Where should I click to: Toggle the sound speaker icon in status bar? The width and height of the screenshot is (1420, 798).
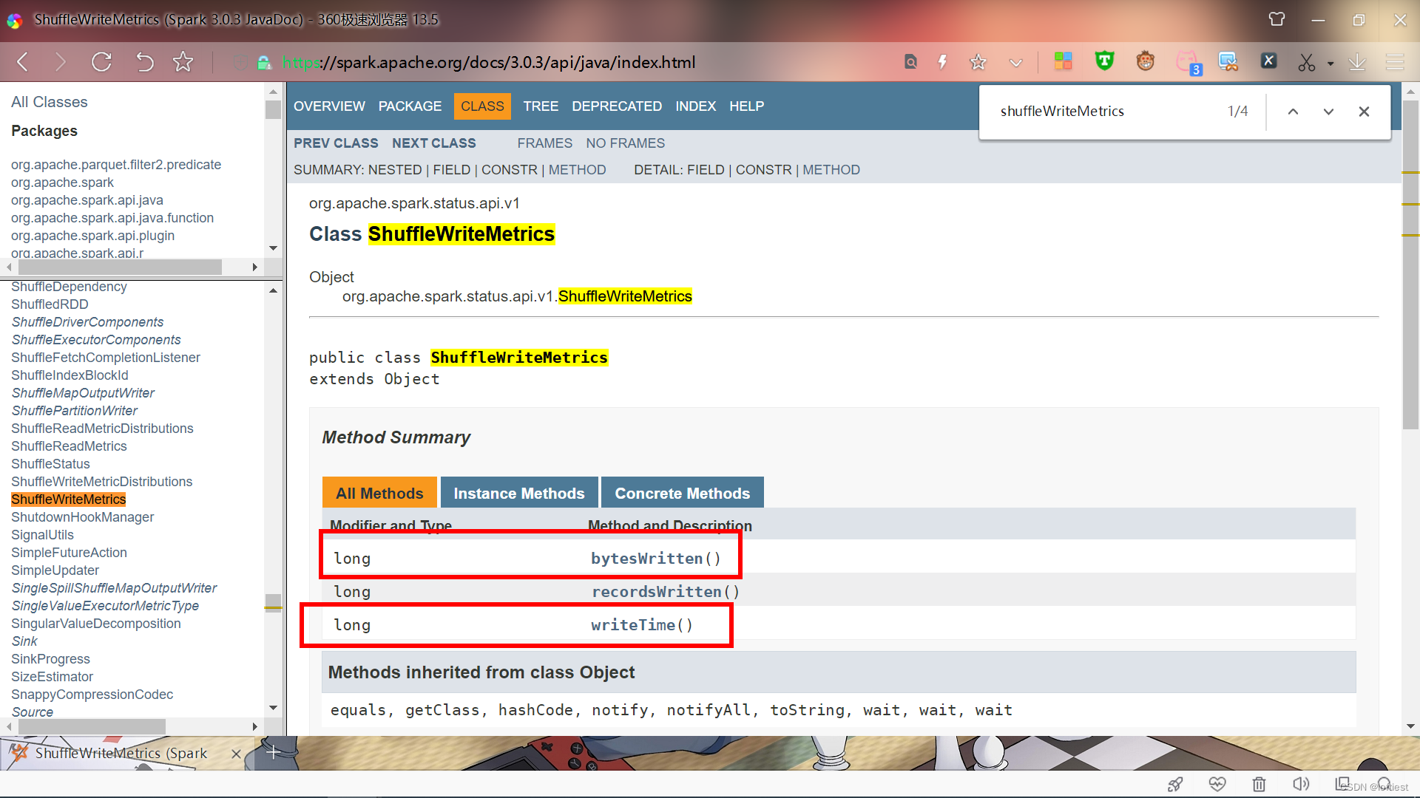[1301, 784]
